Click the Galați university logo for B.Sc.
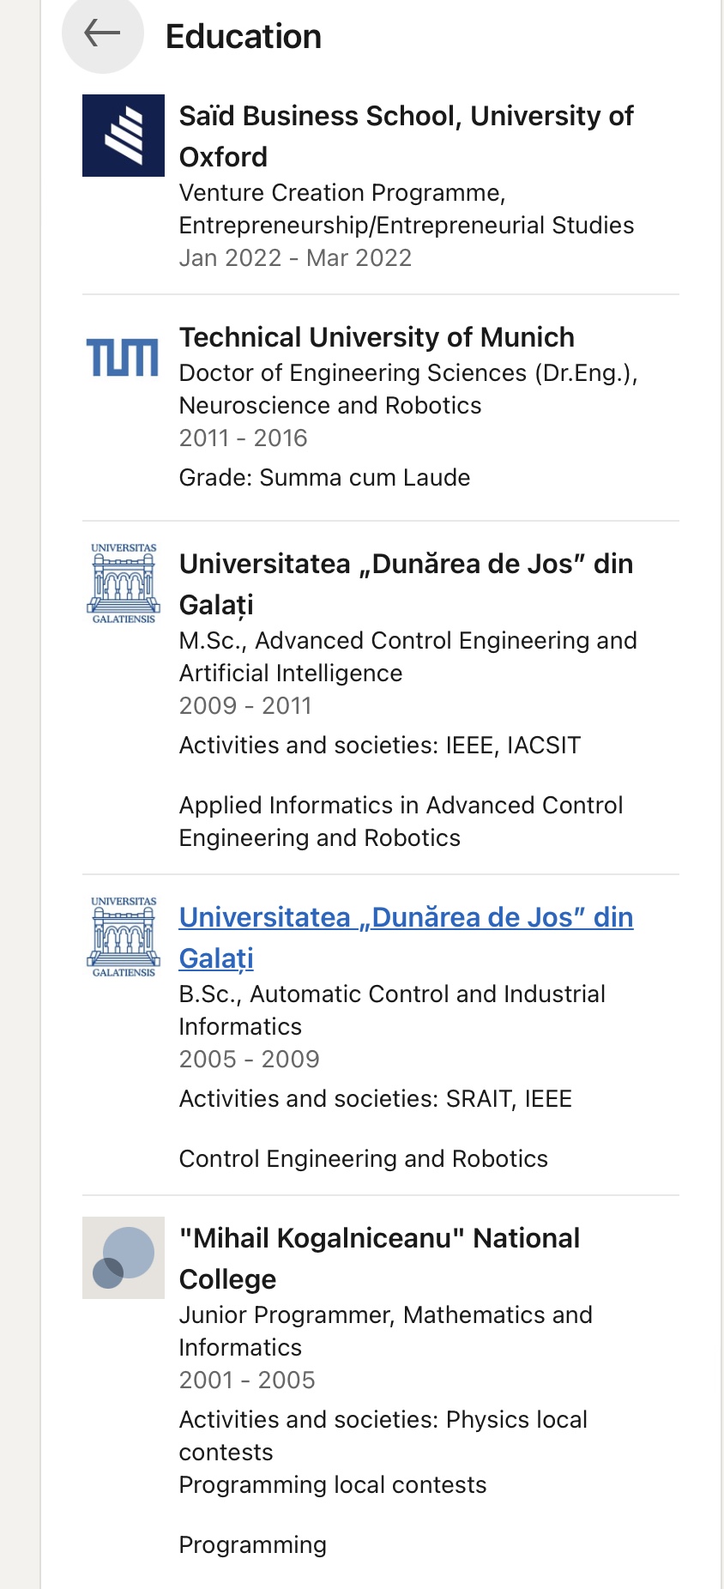 (124, 937)
